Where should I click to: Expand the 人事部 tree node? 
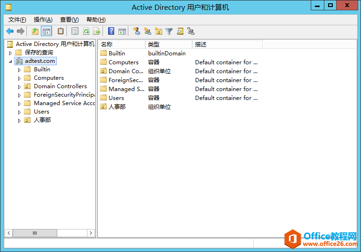coord(19,121)
